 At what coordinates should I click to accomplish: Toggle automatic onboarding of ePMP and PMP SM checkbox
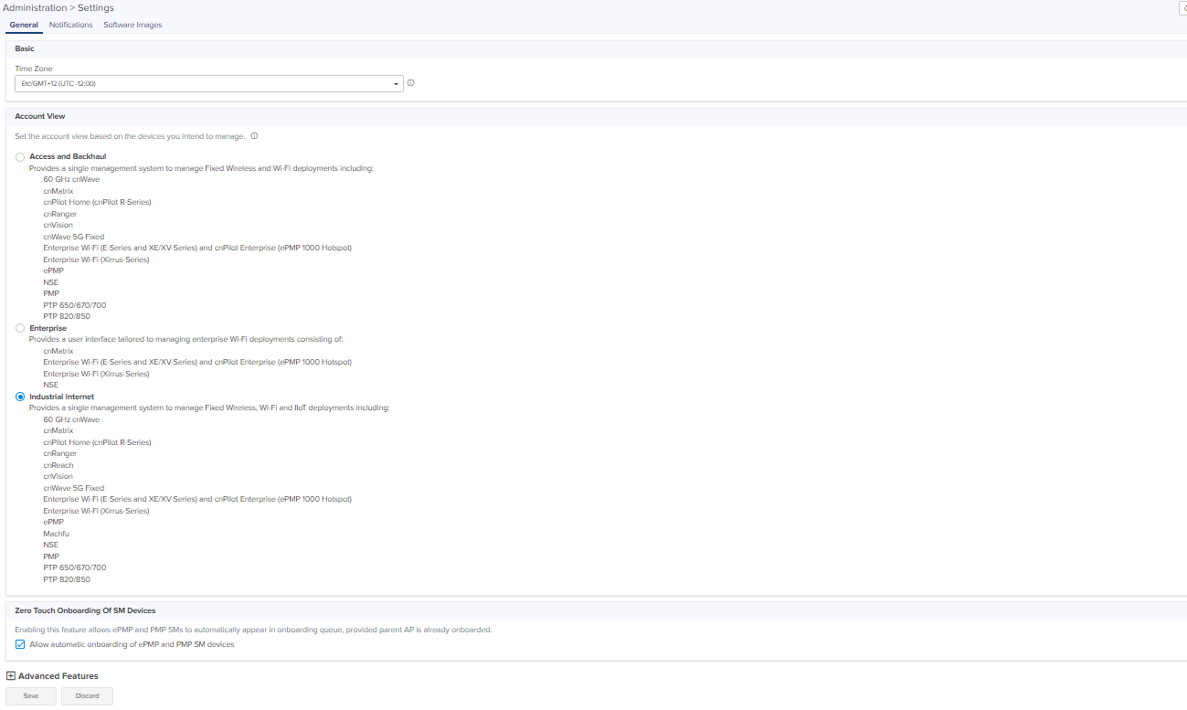pyautogui.click(x=20, y=644)
